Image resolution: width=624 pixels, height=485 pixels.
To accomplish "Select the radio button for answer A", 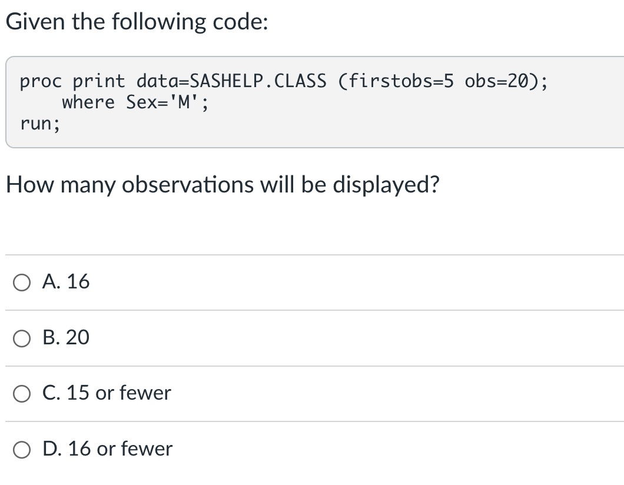I will (22, 283).
